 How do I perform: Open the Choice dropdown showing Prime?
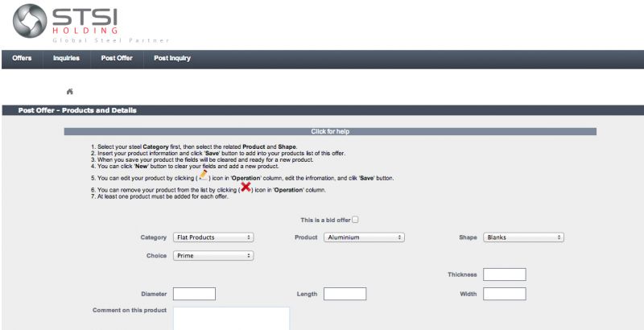[x=213, y=256]
